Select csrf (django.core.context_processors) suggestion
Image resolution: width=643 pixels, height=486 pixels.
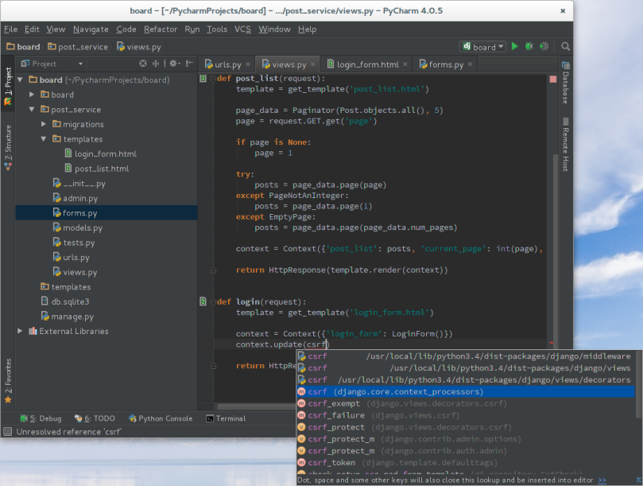[466, 391]
